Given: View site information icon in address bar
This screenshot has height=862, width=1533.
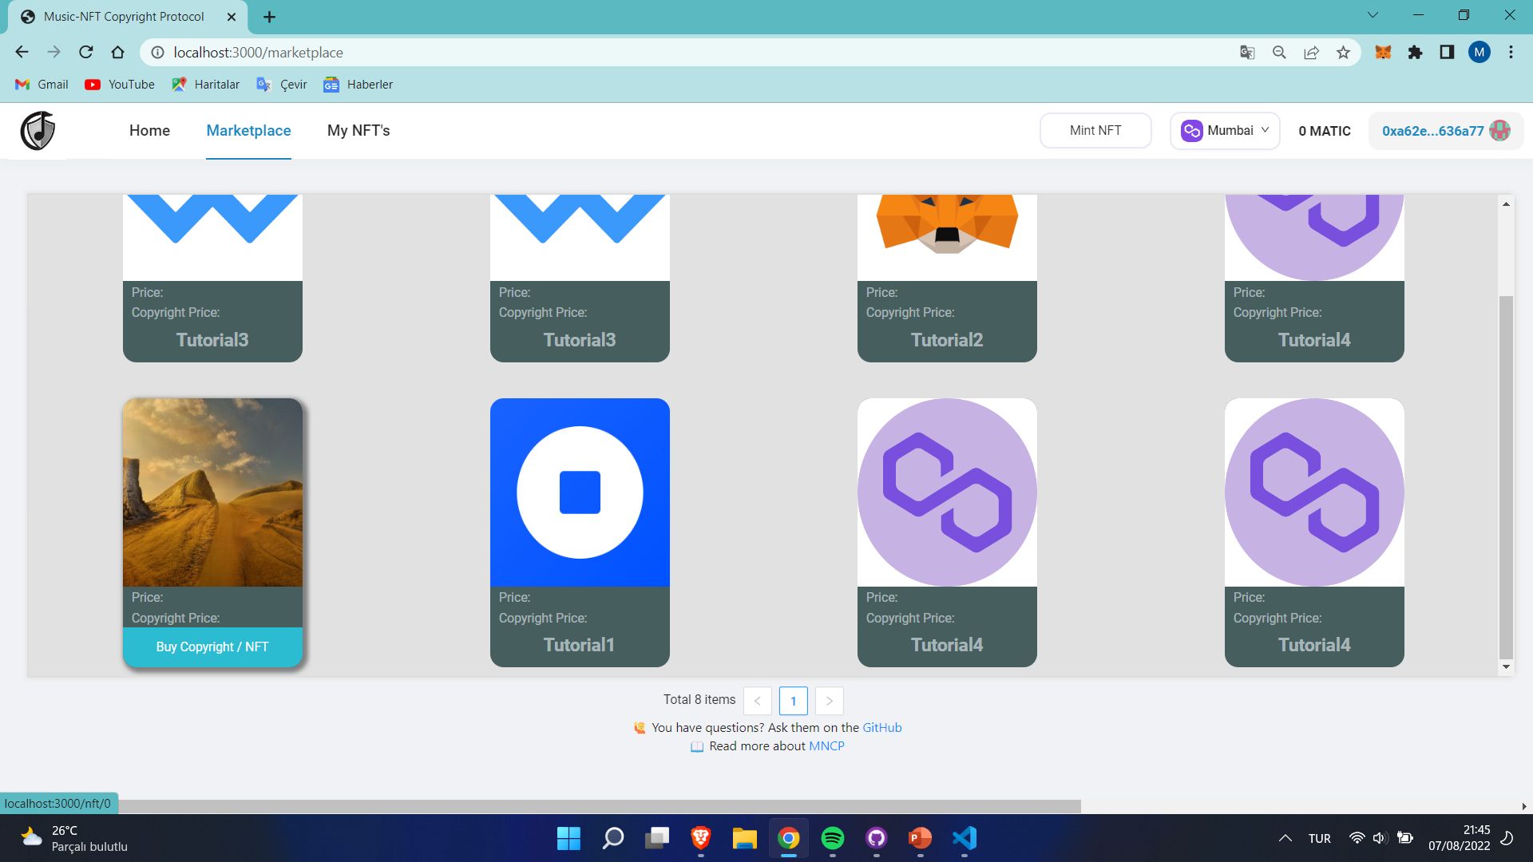Looking at the screenshot, I should (x=157, y=52).
